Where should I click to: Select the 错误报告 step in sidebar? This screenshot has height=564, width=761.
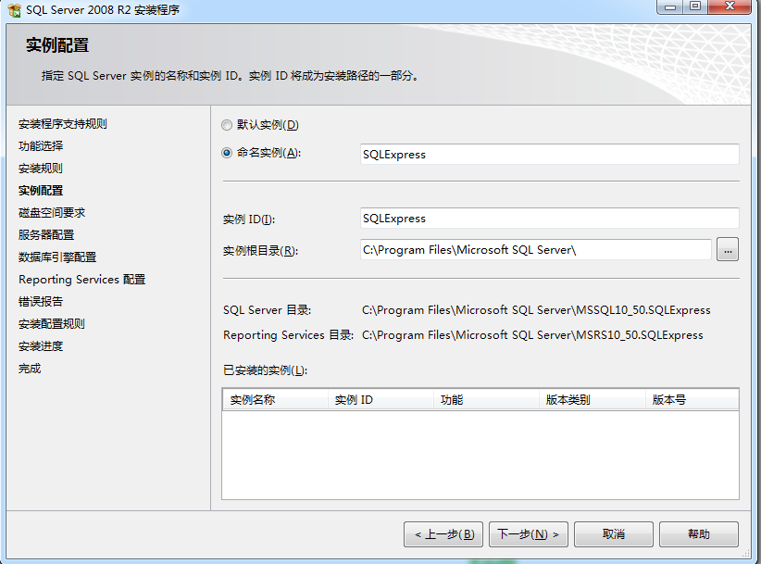tap(41, 301)
